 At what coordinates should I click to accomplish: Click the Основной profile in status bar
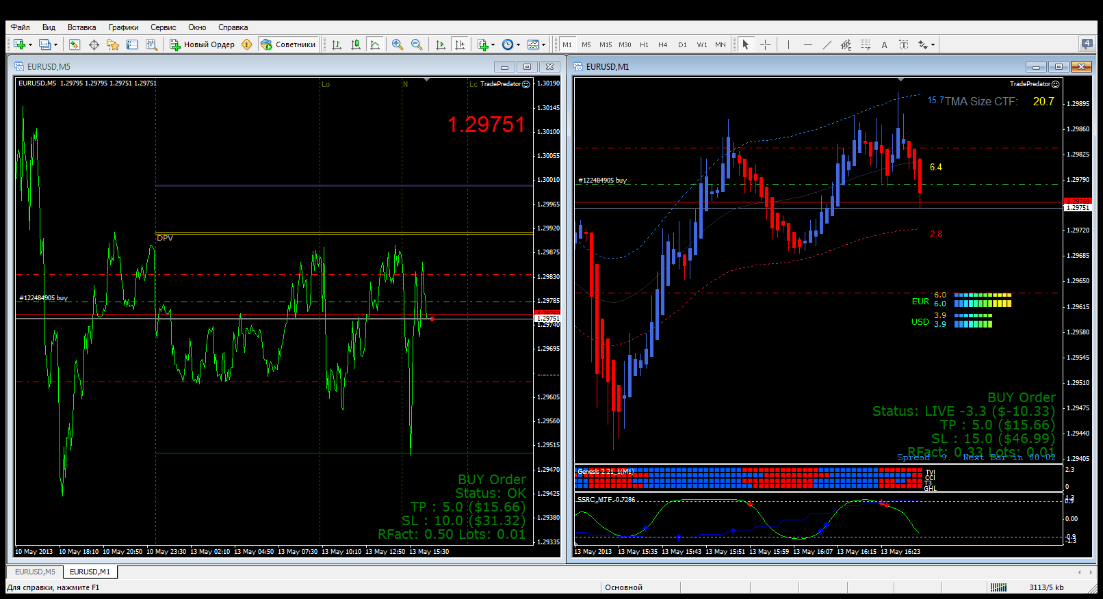[623, 587]
